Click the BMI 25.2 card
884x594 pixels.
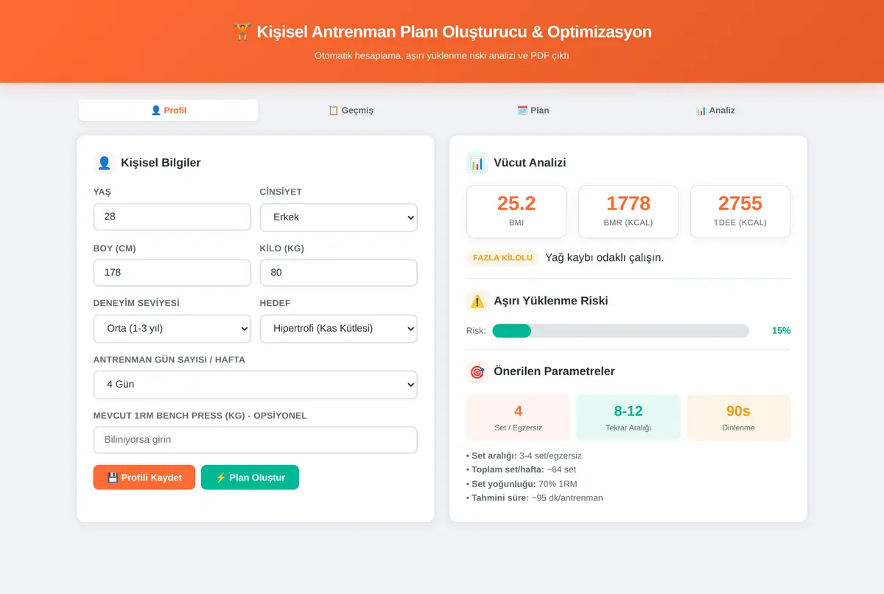516,212
